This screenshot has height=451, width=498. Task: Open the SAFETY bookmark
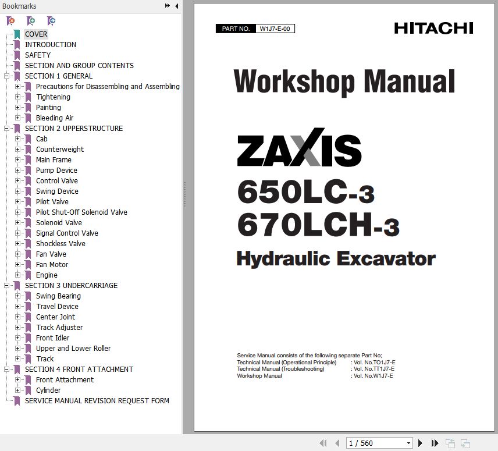click(x=38, y=55)
